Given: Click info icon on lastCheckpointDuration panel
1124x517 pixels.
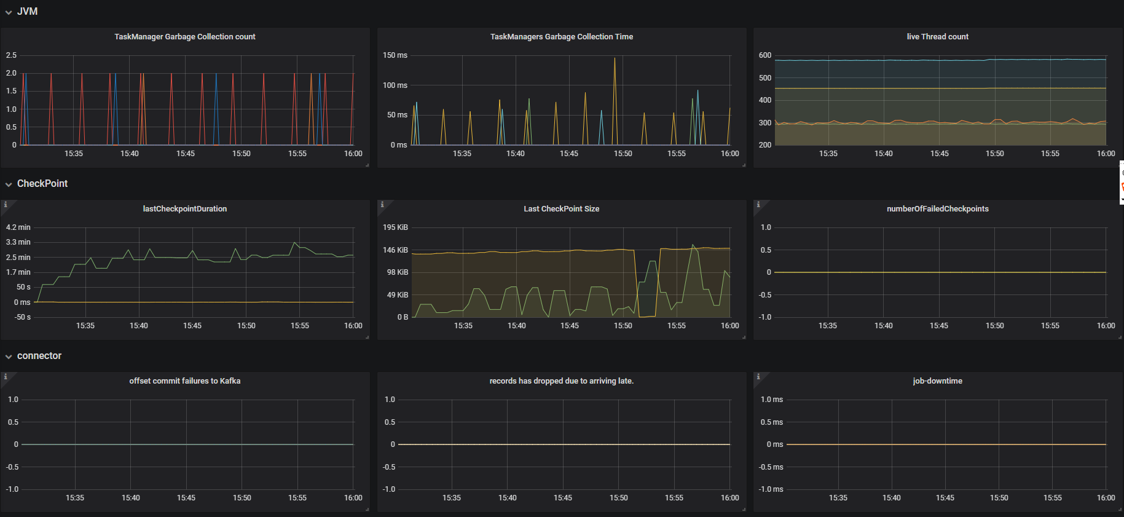Looking at the screenshot, I should pos(5,204).
